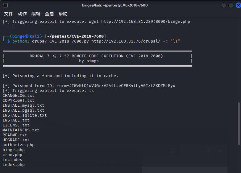
Task: Open the 帮助 menu
Action: (63, 14)
